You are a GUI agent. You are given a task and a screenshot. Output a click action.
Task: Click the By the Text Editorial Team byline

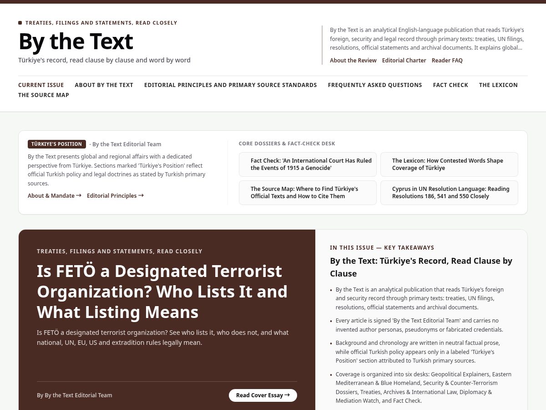click(74, 395)
